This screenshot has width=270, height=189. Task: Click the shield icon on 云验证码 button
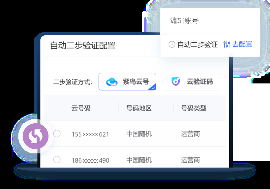(x=175, y=82)
